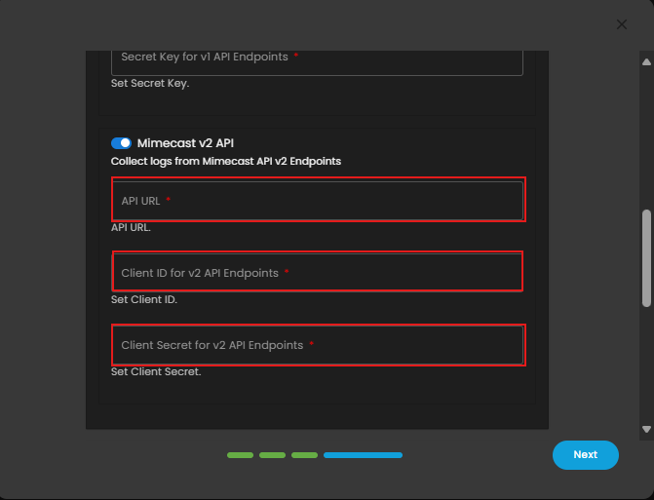Click the 'Set Client ID.' helper text
This screenshot has height=500, width=654.
click(x=144, y=299)
